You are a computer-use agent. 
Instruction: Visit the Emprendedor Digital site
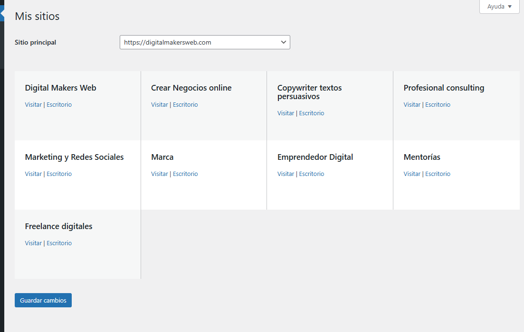coord(286,174)
